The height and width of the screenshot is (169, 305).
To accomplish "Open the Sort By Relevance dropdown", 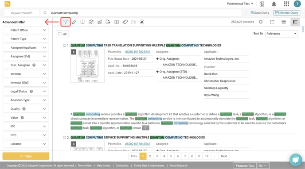I will click(281, 34).
